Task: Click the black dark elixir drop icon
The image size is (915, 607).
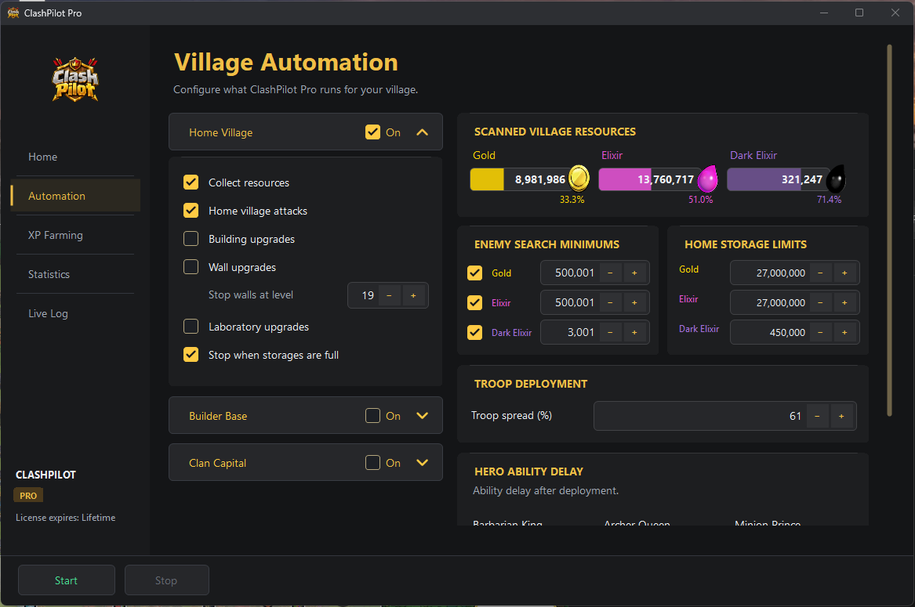Action: pos(836,179)
